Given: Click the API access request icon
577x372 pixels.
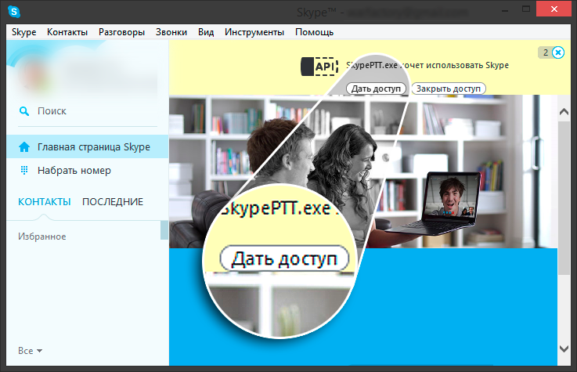Looking at the screenshot, I should (319, 67).
